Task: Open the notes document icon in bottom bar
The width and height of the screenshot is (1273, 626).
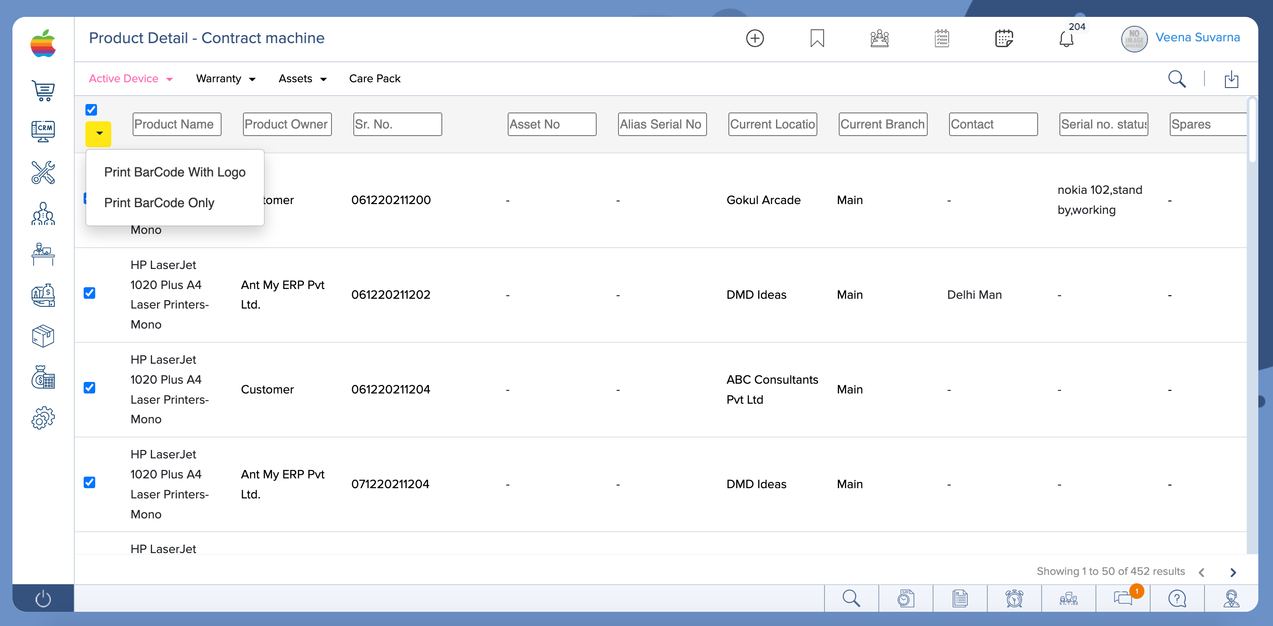Action: tap(960, 598)
